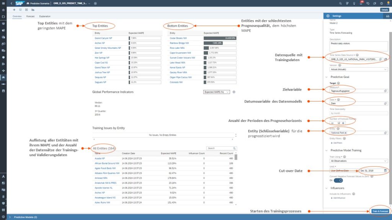Viewport: 392px width, 220px height.
Task: Open the Expected MAPE (%) dropdown
Action: click(217, 92)
